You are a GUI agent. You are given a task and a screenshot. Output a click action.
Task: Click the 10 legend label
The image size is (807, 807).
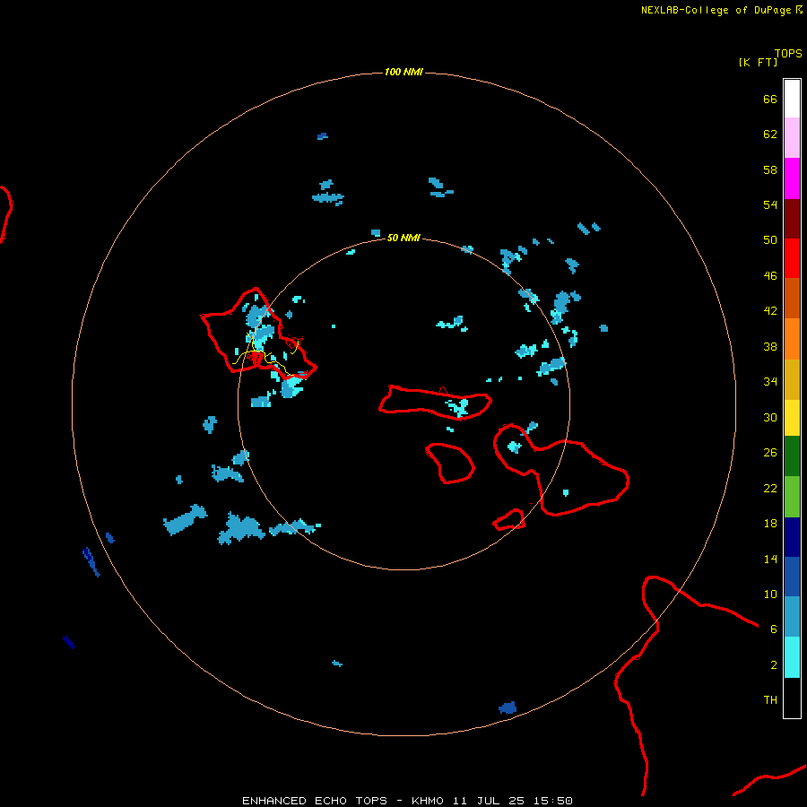770,594
